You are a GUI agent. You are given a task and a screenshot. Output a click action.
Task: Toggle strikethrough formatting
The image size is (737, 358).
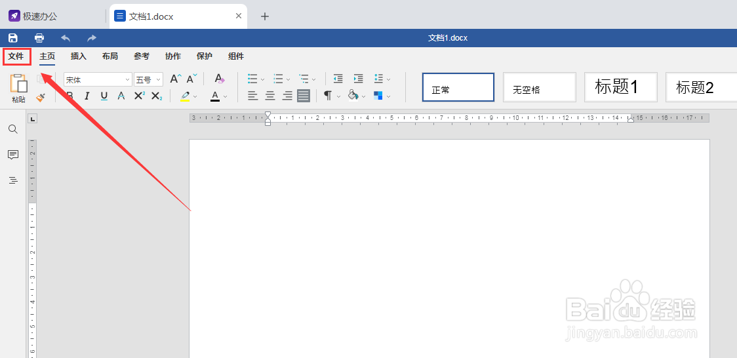pyautogui.click(x=121, y=96)
